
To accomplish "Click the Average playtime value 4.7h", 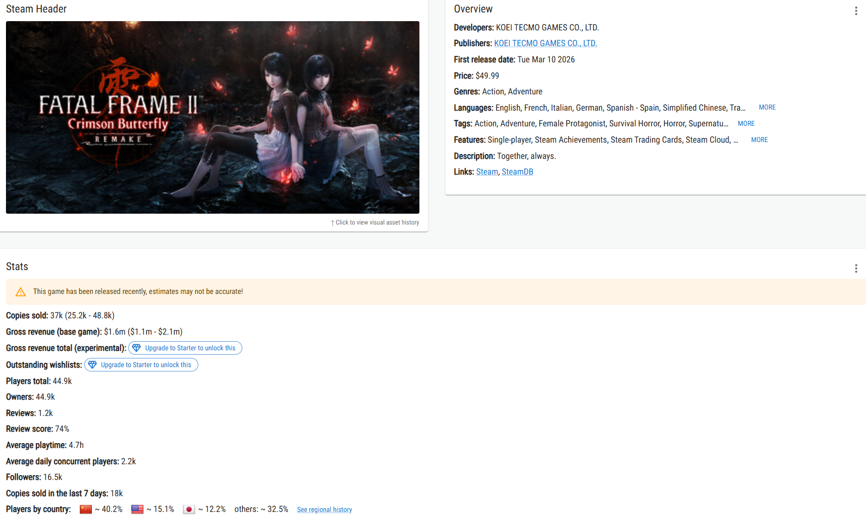I will coord(76,445).
